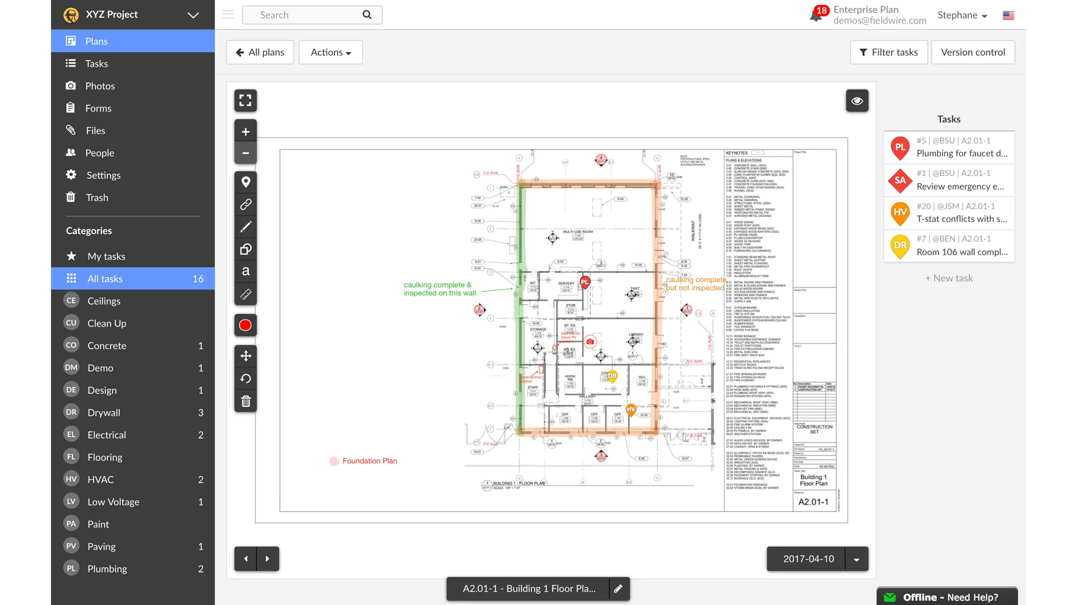Click Filter tasks button
Image resolution: width=1076 pixels, height=605 pixels.
(889, 52)
